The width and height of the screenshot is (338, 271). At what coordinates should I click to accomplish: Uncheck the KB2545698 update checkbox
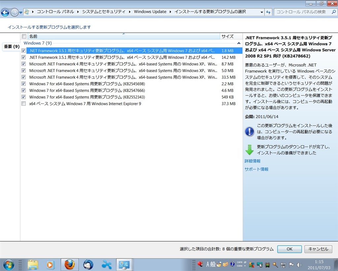(x=24, y=84)
